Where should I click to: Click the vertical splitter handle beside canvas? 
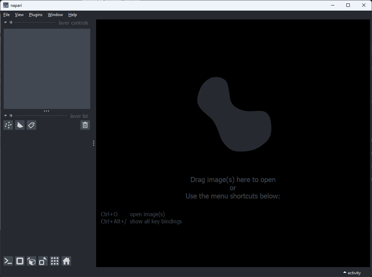click(94, 143)
